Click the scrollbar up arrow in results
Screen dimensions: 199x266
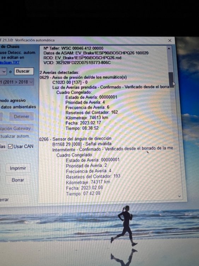(x=169, y=49)
